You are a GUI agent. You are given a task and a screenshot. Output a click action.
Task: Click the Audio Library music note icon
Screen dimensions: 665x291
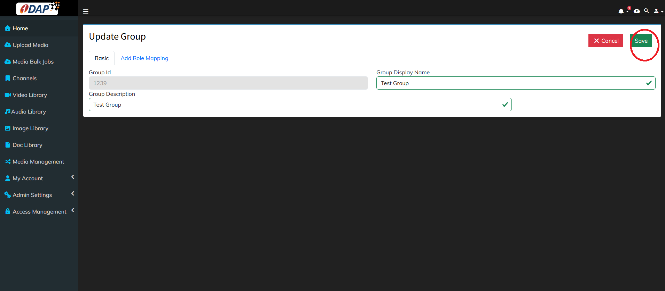point(7,111)
